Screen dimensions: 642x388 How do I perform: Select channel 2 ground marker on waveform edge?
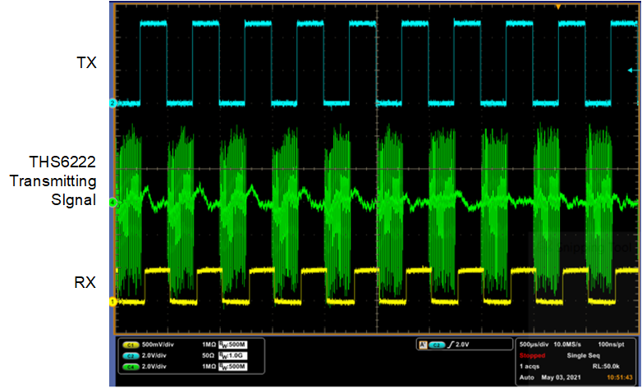[113, 103]
